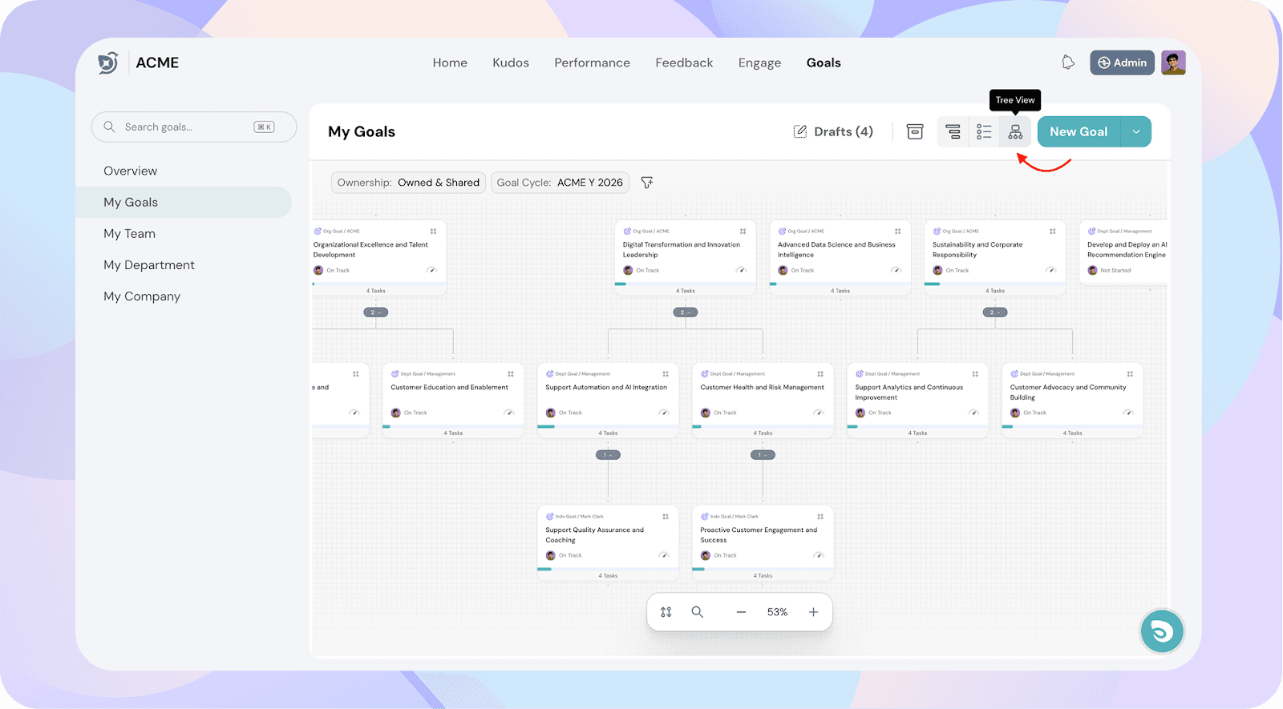This screenshot has height=709, width=1283.
Task: Open the notifications bell
Action: 1068,62
